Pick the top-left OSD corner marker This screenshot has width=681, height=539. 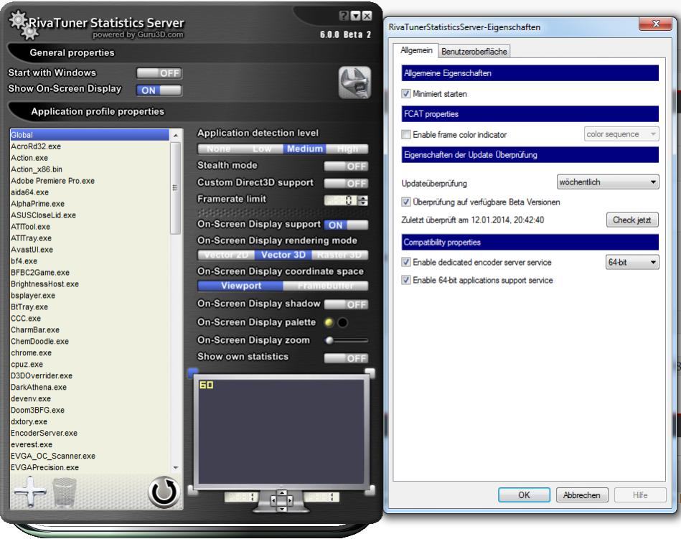tap(193, 372)
